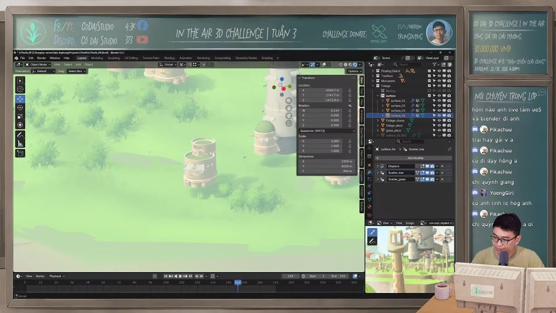Open the Global transform orientation dropdown
The image size is (556, 313).
(168, 64)
